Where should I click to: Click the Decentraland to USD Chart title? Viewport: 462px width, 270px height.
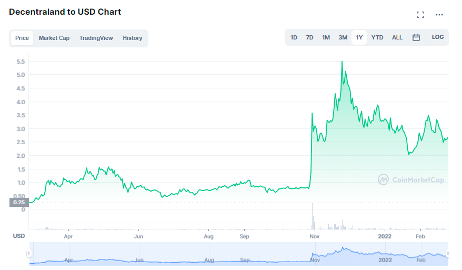[65, 12]
